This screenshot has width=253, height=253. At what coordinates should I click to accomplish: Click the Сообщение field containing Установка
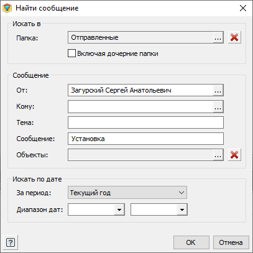[x=145, y=139]
